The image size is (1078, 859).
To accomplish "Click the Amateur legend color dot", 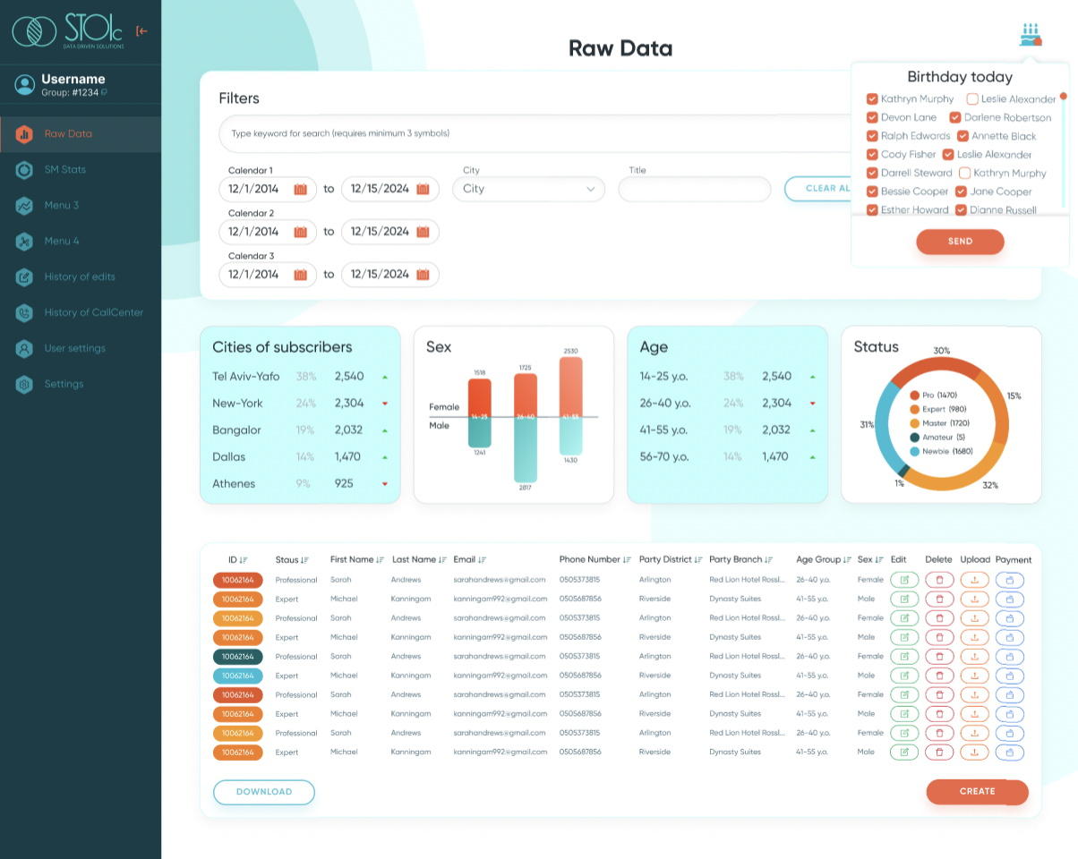I will click(x=914, y=438).
